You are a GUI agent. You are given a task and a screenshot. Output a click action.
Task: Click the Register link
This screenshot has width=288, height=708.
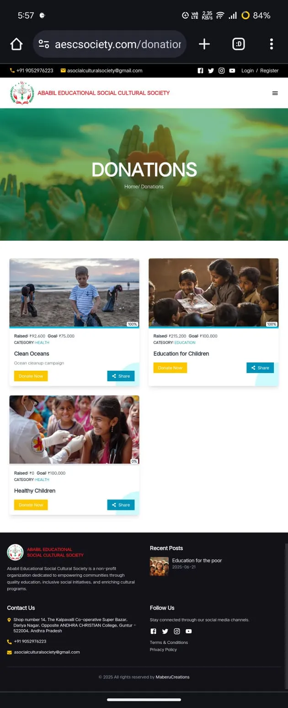pyautogui.click(x=269, y=70)
